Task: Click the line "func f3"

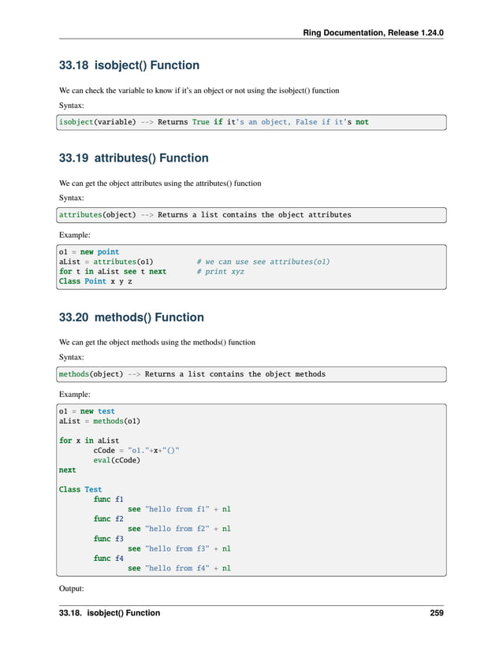Action: [108, 539]
